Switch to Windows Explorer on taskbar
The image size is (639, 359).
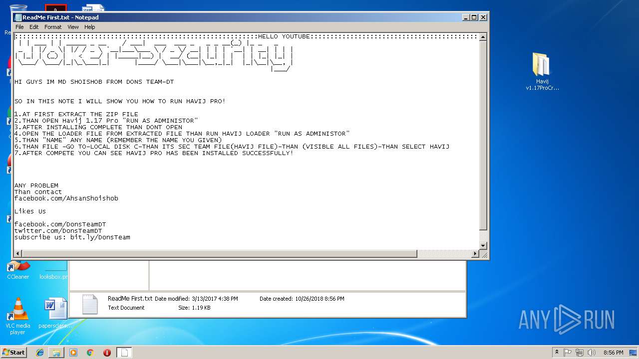(56, 353)
